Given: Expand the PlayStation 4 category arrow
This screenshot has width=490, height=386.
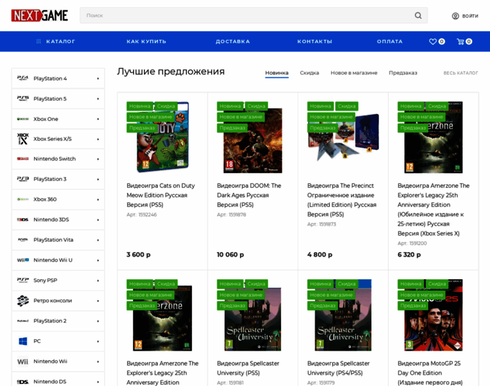Looking at the screenshot, I should pos(98,78).
